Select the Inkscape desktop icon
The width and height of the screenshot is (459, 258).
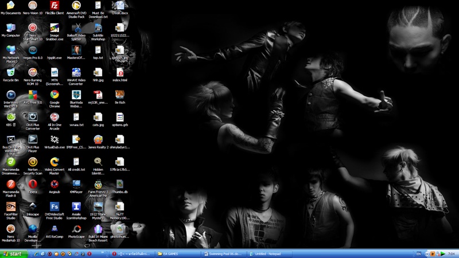[33, 209]
